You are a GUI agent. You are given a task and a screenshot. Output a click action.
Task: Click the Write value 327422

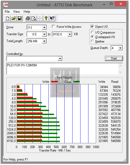[x=103, y=114]
